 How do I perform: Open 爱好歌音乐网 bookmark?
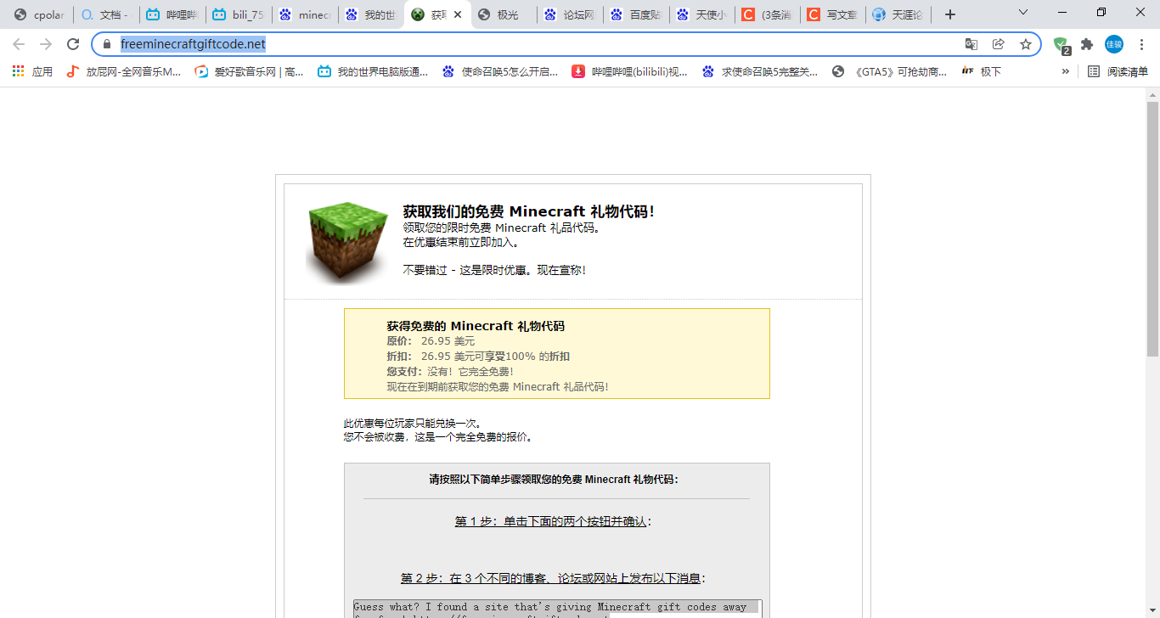pyautogui.click(x=249, y=72)
